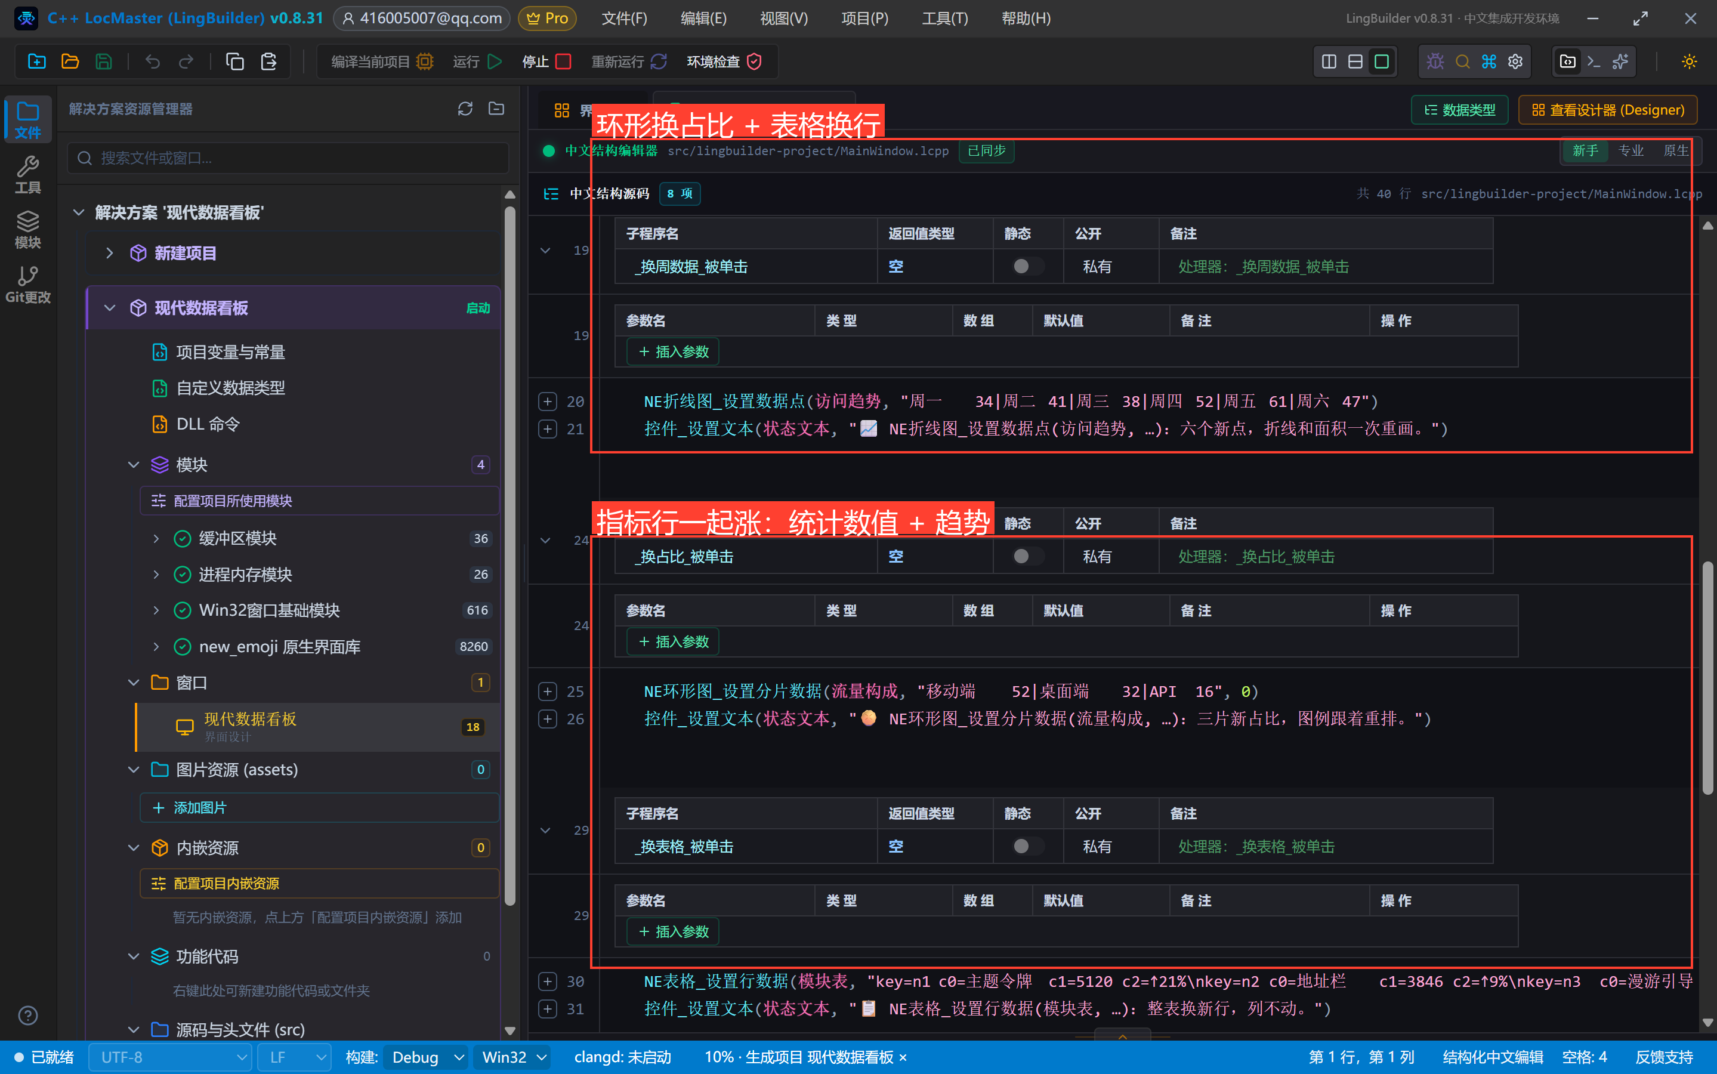Open the Git更改 sidebar panel

pyautogui.click(x=27, y=285)
